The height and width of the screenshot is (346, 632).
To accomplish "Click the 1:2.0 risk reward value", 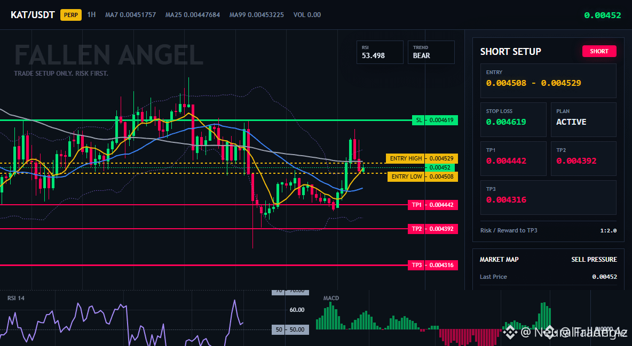I will tap(608, 230).
